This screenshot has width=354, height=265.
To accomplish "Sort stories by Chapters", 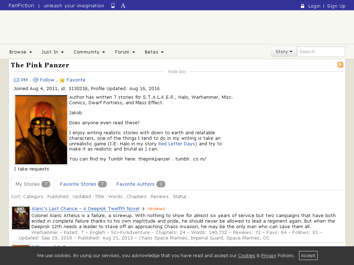I will pos(136,196).
